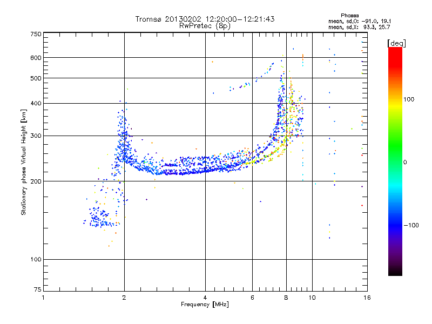Click the 'RwPretec (8p)' subtitle
The width and height of the screenshot is (432, 324).
(x=205, y=26)
